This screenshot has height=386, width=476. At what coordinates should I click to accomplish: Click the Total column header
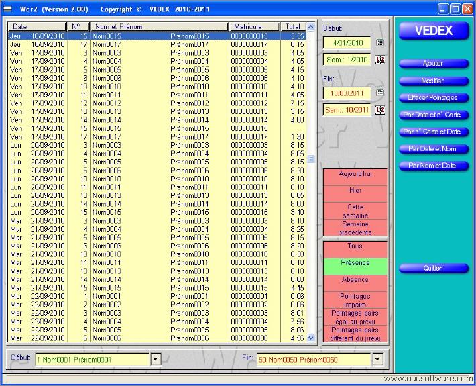tap(293, 26)
